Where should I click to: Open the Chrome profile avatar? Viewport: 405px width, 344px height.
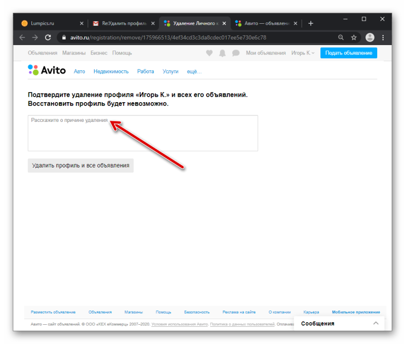pyautogui.click(x=370, y=37)
